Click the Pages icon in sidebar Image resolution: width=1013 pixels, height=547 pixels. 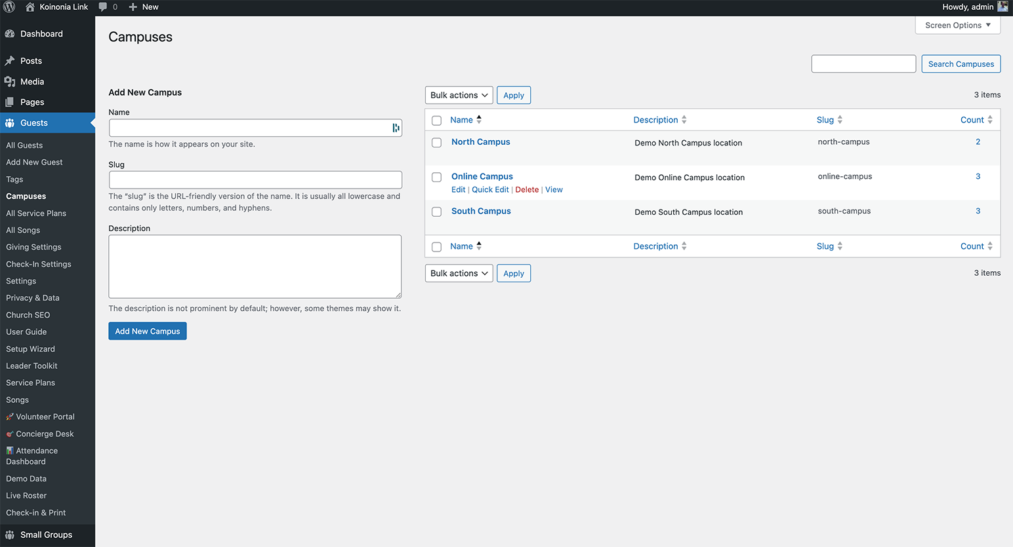click(x=10, y=102)
